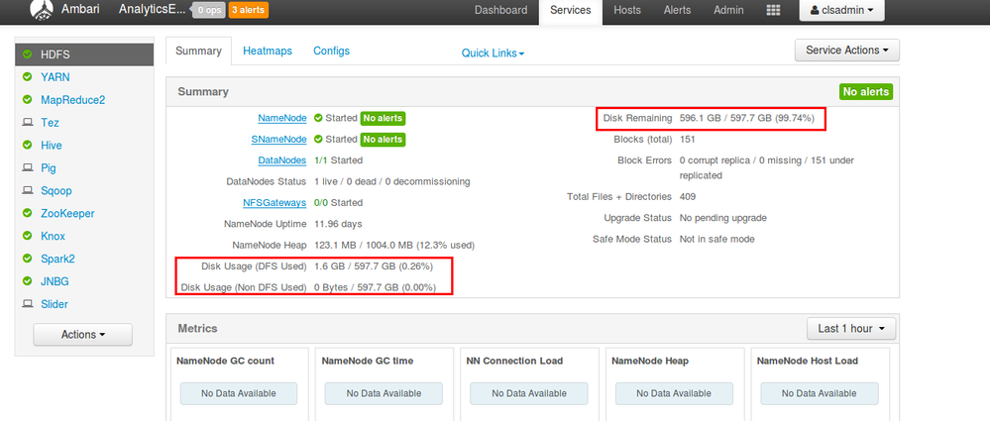Open the NameNode component link

tap(282, 118)
